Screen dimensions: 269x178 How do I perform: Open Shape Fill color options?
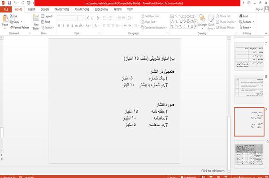(x=224, y=16)
